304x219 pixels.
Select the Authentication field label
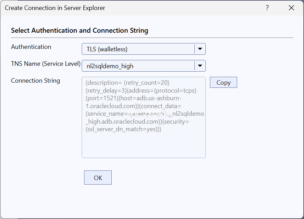[x=31, y=47]
